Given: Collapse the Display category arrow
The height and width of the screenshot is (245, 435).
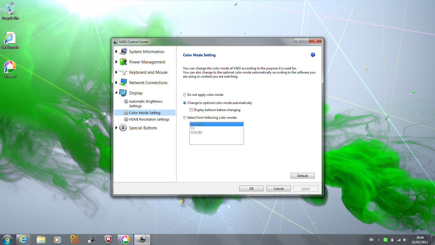Looking at the screenshot, I should (x=116, y=93).
